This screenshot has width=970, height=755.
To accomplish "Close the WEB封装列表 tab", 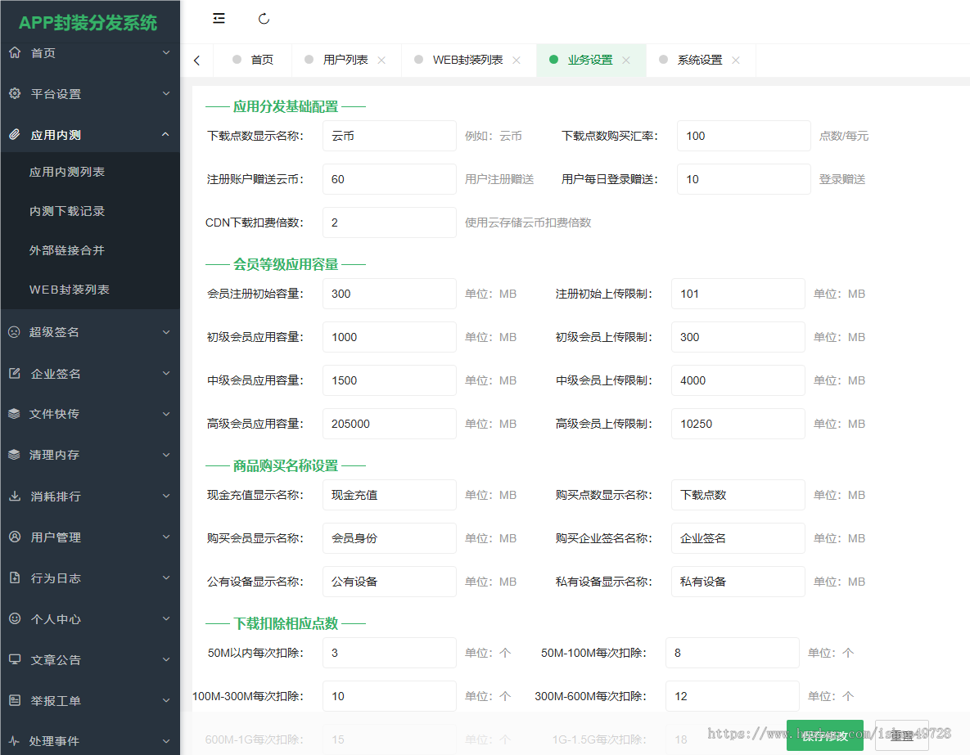I will coord(517,60).
